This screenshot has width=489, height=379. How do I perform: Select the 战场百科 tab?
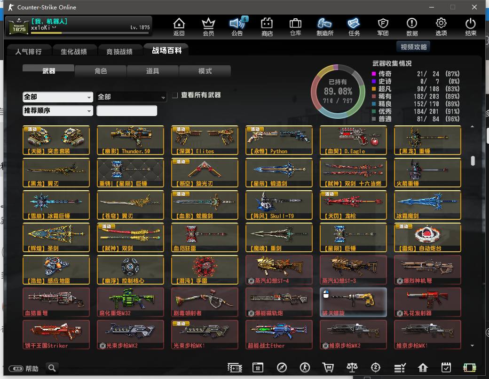coord(166,50)
